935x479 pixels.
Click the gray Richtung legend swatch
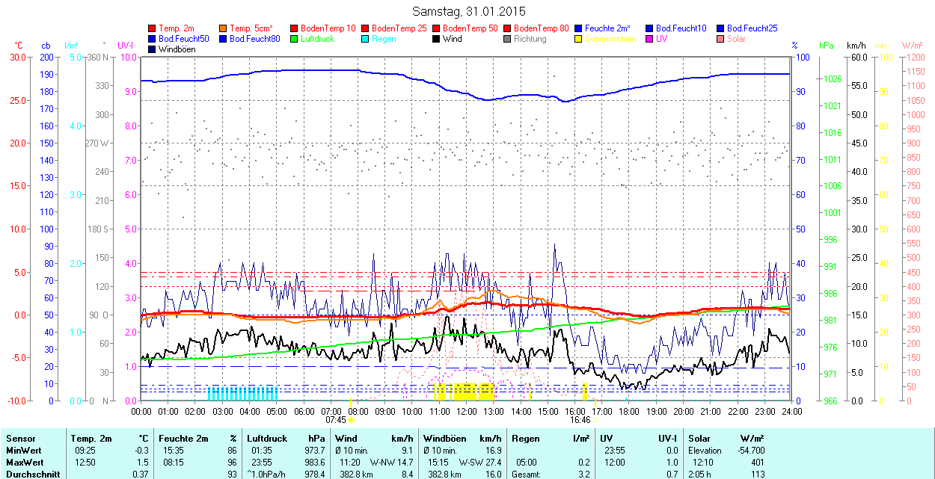508,39
